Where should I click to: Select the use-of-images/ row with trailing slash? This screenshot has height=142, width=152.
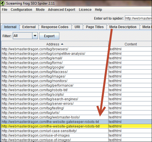(55, 140)
